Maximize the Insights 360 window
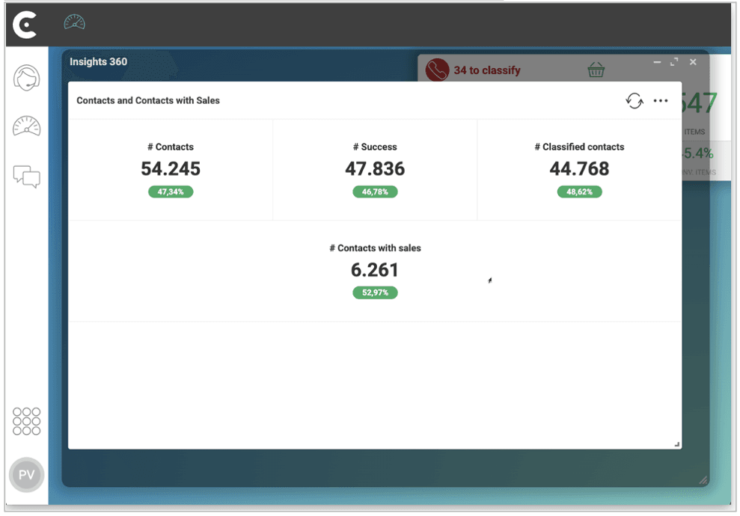 pyautogui.click(x=674, y=62)
